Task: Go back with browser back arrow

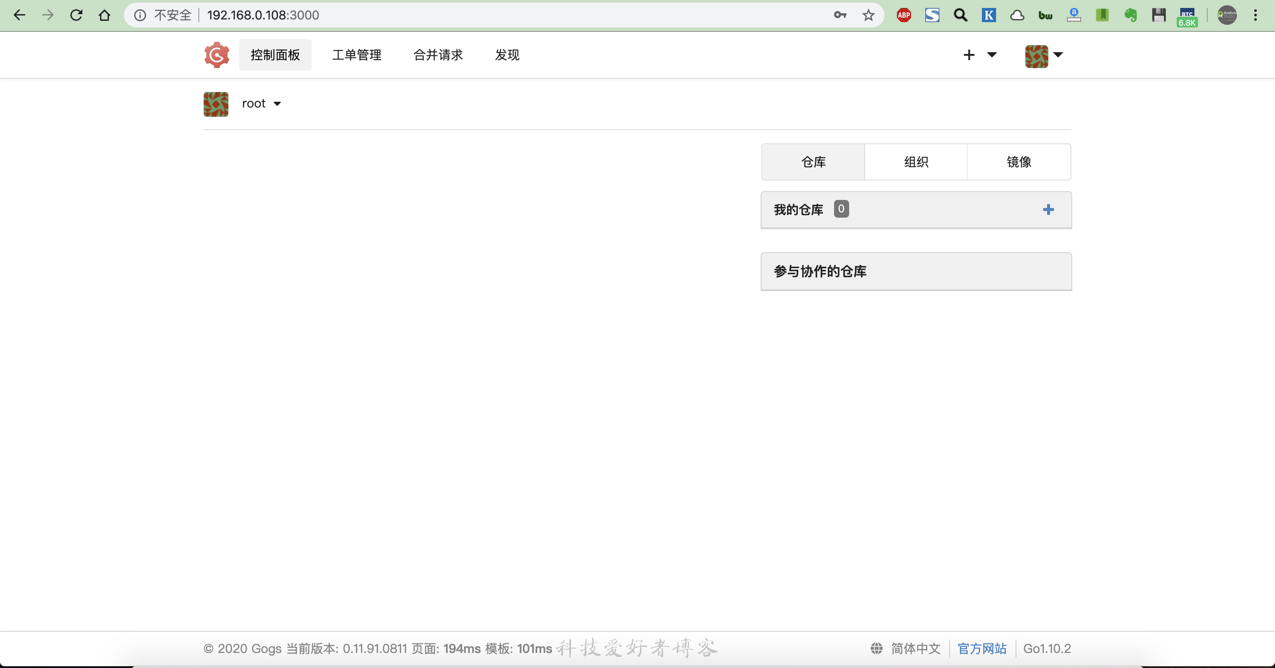Action: (19, 15)
